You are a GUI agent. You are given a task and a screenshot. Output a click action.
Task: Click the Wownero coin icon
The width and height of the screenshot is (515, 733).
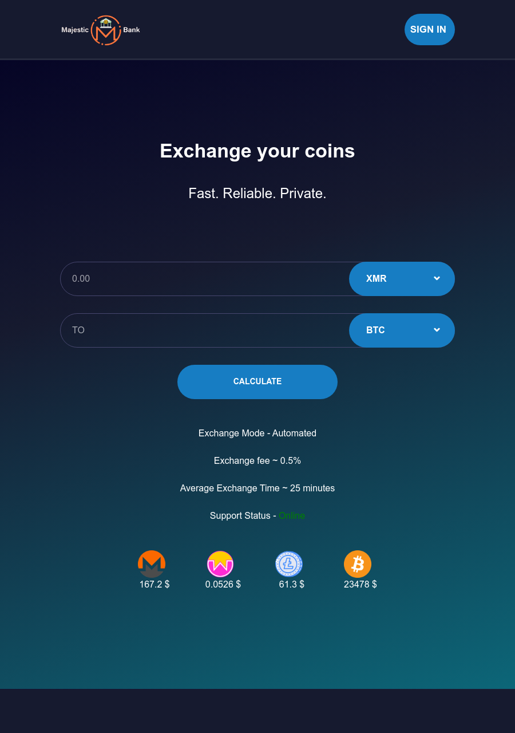220,564
